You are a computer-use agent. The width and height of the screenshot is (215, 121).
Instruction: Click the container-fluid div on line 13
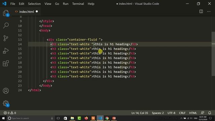click(75, 40)
